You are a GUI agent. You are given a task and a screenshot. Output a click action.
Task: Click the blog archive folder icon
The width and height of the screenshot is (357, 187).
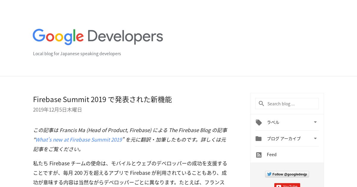(x=259, y=139)
